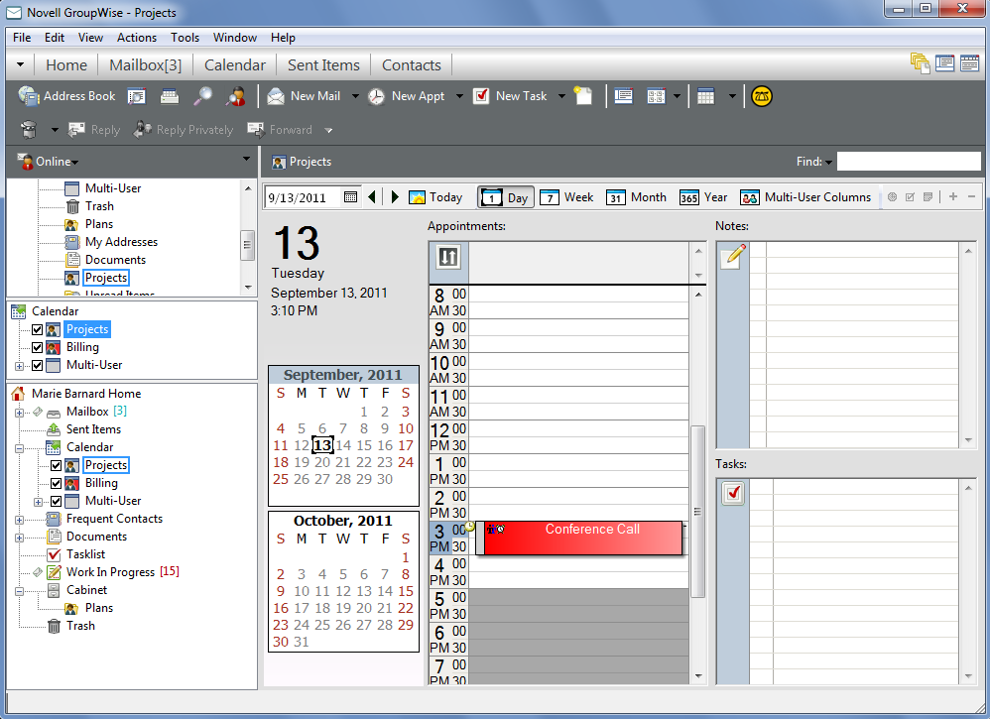Viewport: 990px width, 719px height.
Task: Click the date picker calendar icon
Action: point(350,197)
